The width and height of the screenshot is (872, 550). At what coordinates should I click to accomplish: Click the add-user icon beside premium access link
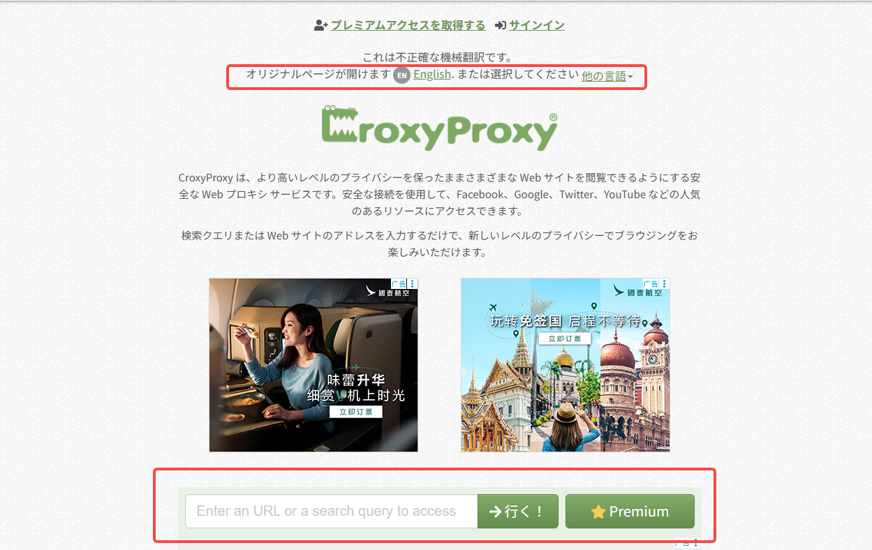[x=320, y=25]
